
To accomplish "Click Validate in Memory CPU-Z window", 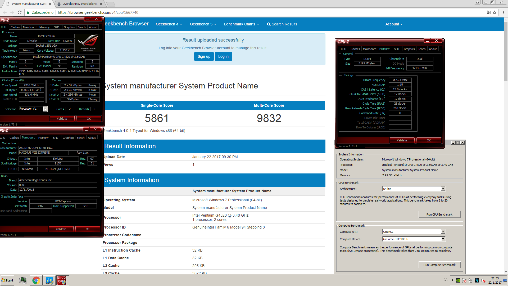I will (402, 140).
